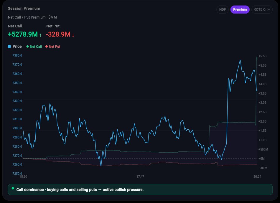Click the 15:30 time axis label
The width and height of the screenshot is (280, 203).
pyautogui.click(x=23, y=176)
